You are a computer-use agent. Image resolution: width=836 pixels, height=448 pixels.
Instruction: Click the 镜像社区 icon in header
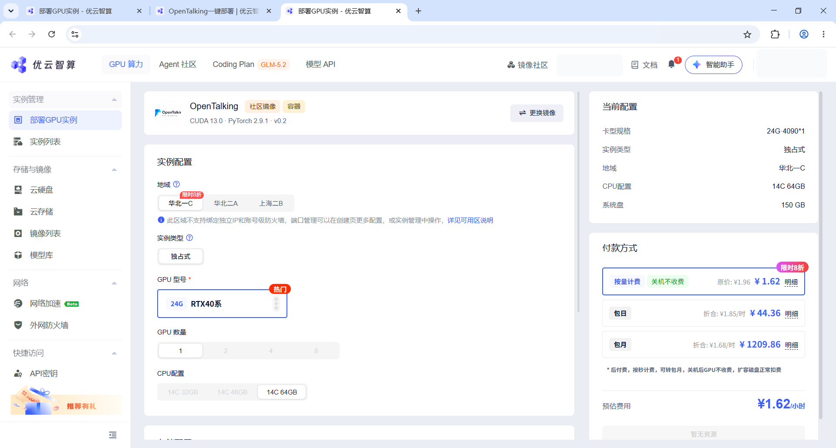511,65
